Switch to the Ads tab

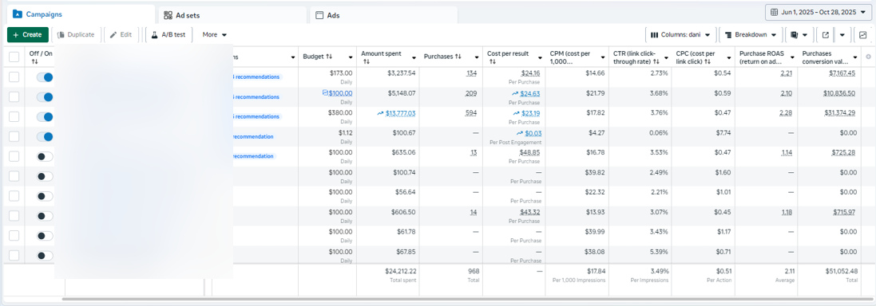pos(384,15)
